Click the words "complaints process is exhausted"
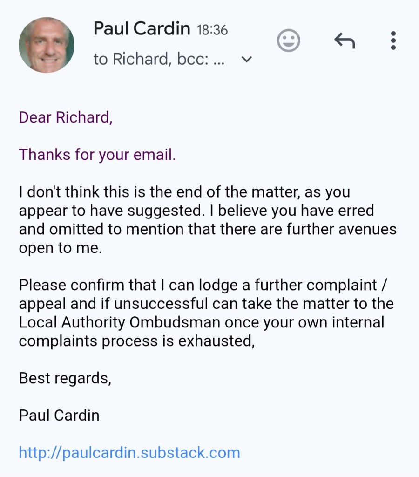This screenshot has width=419, height=477. coord(136,341)
